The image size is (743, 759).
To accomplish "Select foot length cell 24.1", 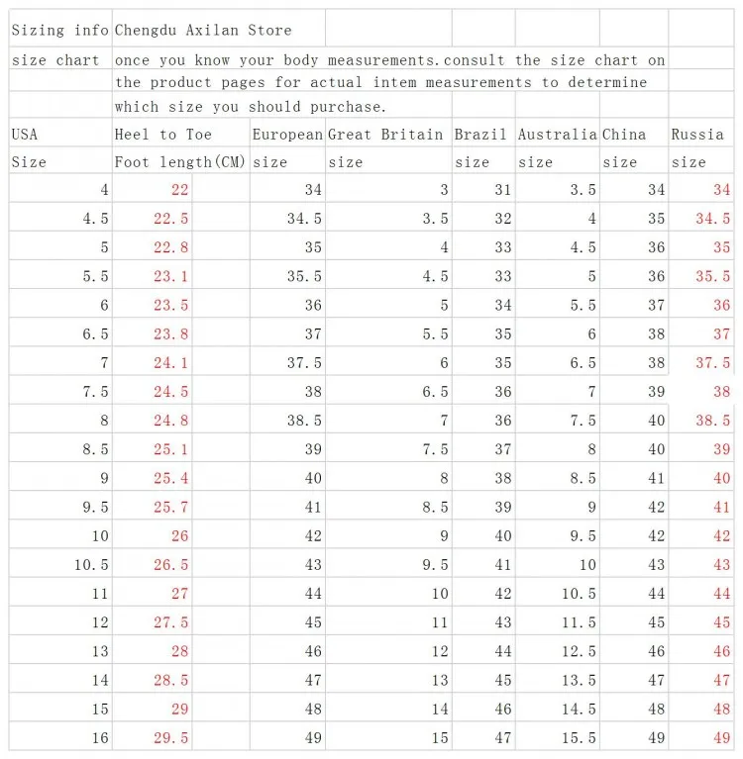I will (x=153, y=362).
